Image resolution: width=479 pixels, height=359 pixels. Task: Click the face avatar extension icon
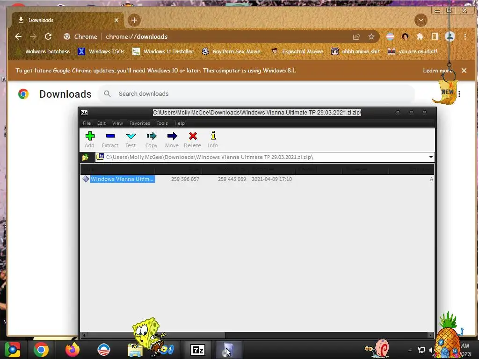(x=406, y=37)
